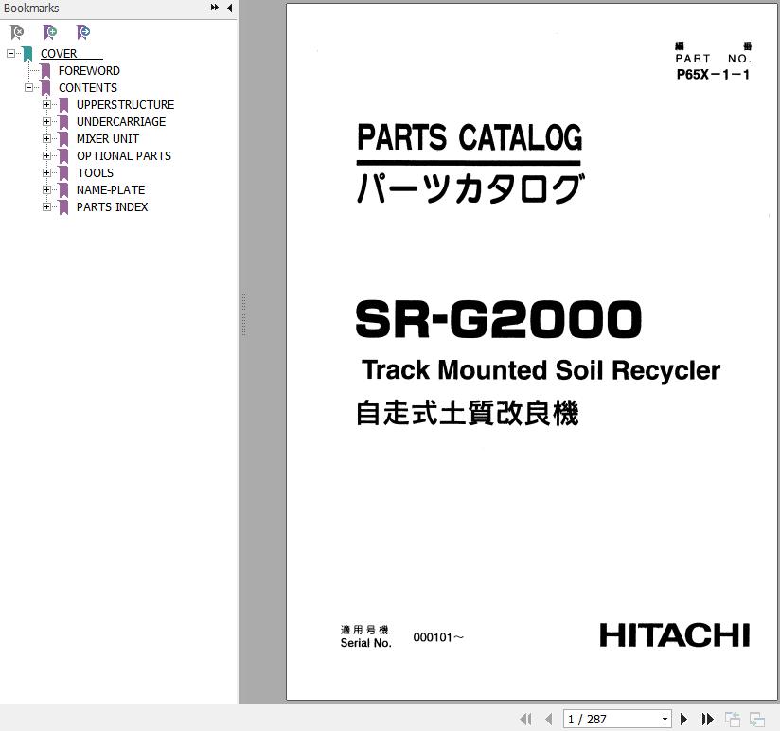Collapse the CONTENTS bookmark node
780x731 pixels.
(28, 87)
